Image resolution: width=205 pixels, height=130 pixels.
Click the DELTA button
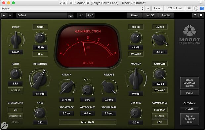pyautogui.click(x=189, y=93)
